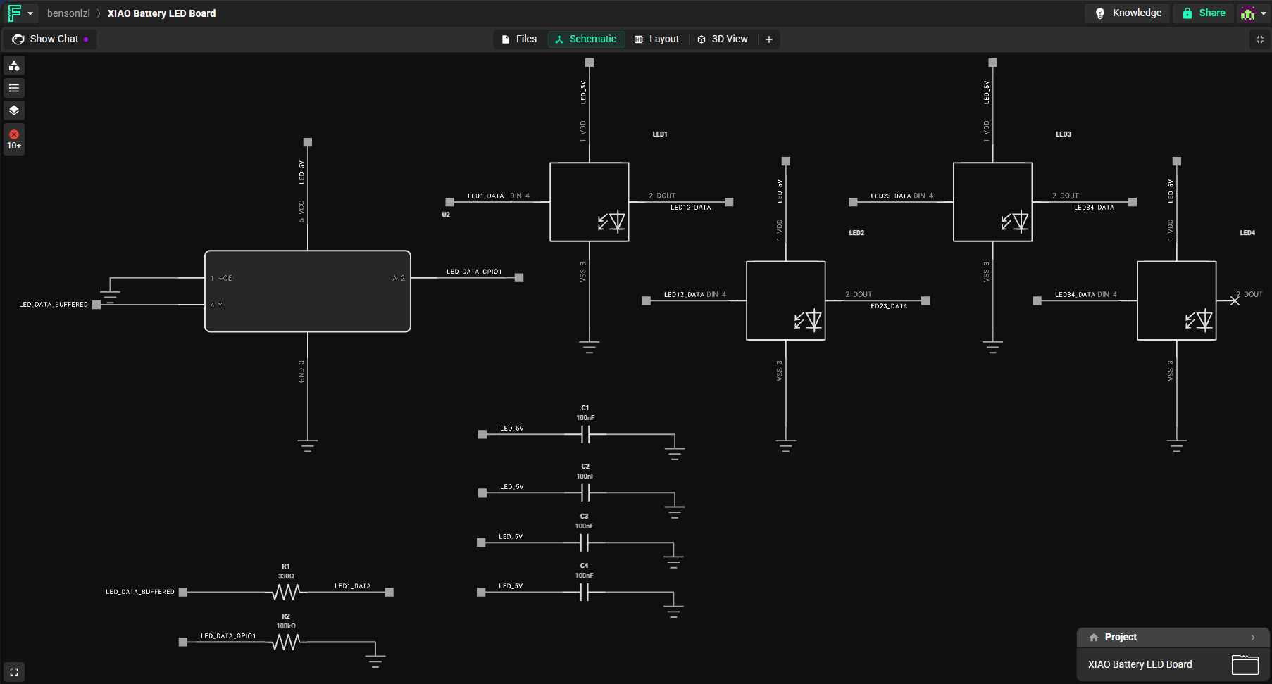Viewport: 1272px width, 684px height.
Task: Select capacitor C1 symbol
Action: (x=585, y=436)
